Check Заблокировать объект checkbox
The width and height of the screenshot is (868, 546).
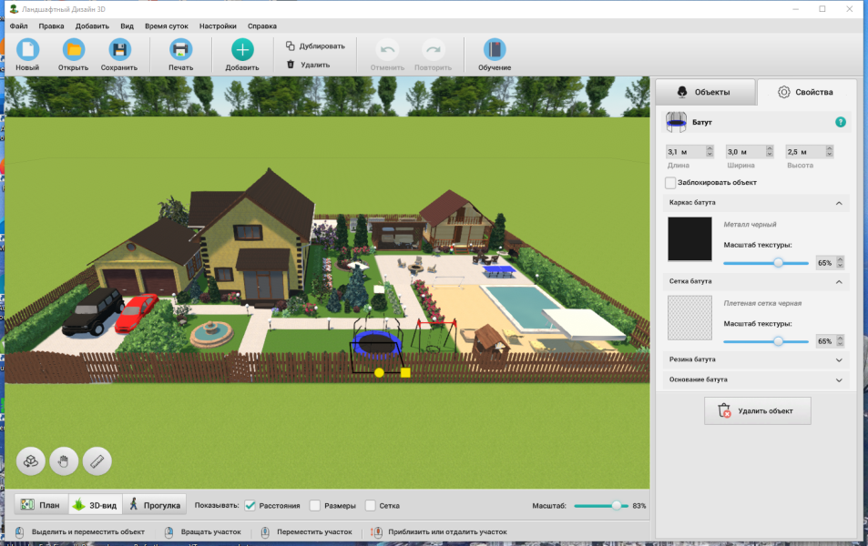(670, 183)
